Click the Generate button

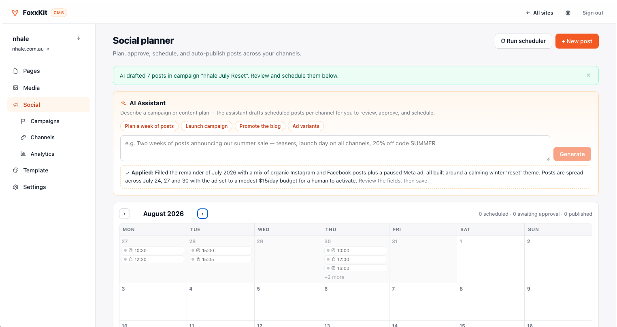pos(572,154)
